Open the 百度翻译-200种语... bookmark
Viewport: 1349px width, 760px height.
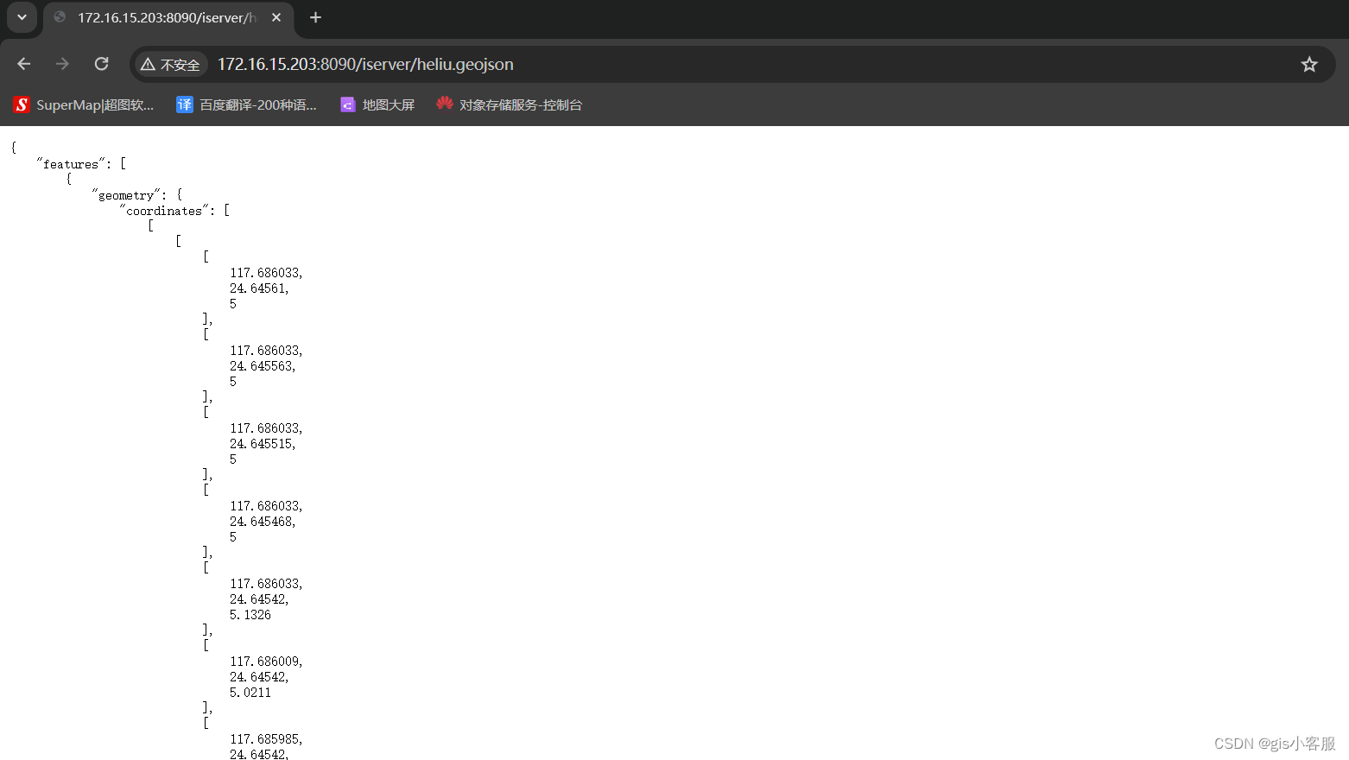(x=246, y=104)
